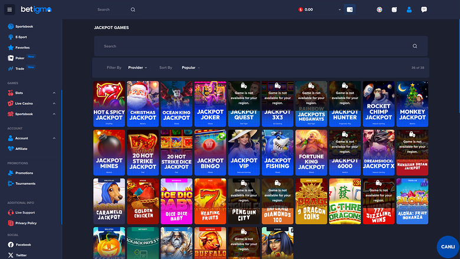
Task: Click the Live Casino icon
Action: (x=11, y=104)
